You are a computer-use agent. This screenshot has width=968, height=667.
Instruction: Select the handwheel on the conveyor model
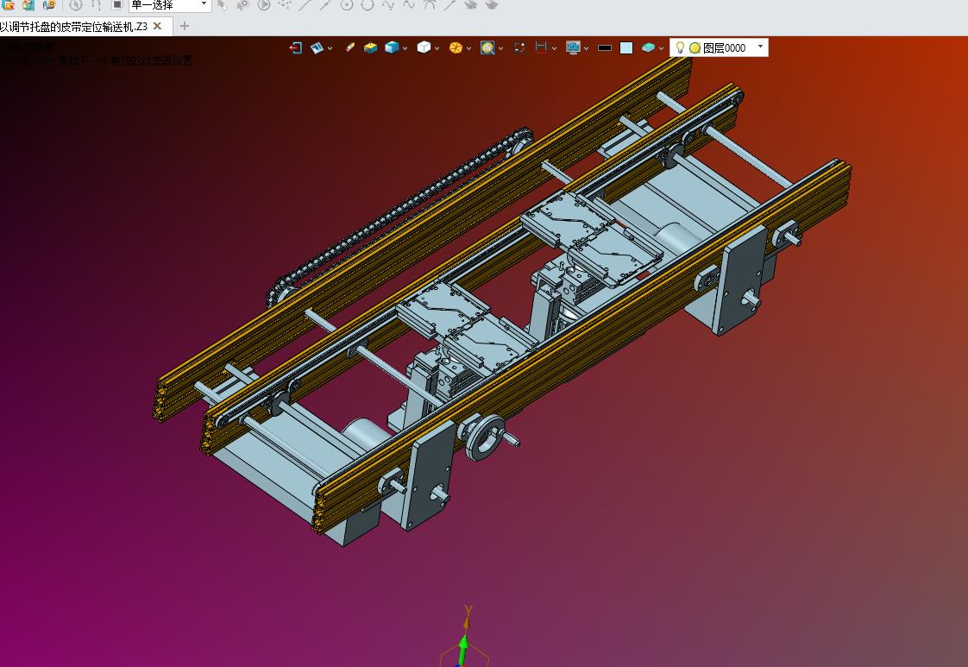(x=487, y=436)
